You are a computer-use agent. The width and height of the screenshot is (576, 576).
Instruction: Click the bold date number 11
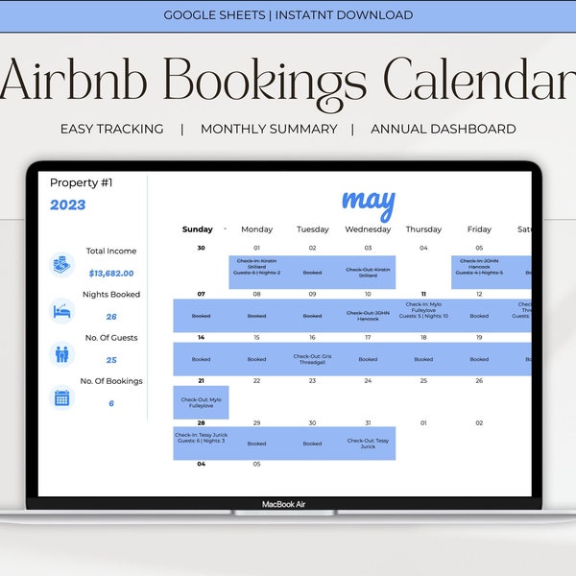click(x=423, y=294)
